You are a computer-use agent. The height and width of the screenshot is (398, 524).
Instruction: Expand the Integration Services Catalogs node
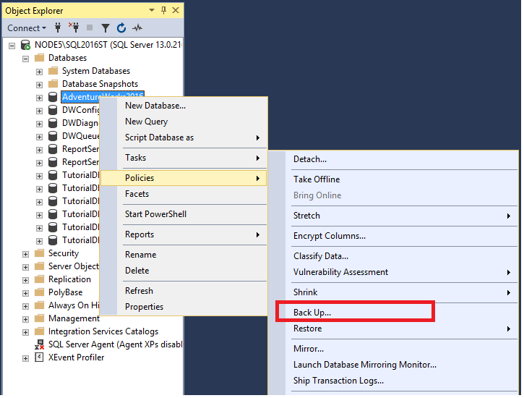click(x=25, y=332)
